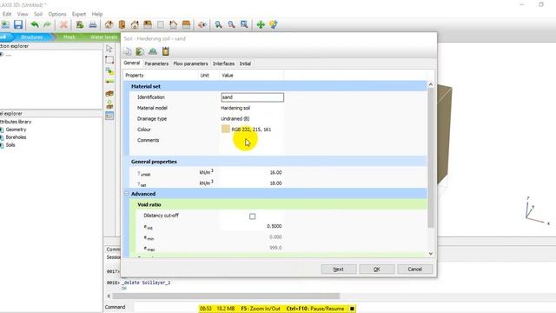Switch to the Parameters tab
This screenshot has height=313, width=556.
[156, 63]
